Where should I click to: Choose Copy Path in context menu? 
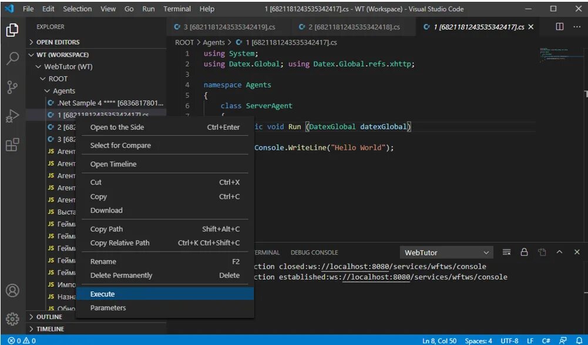[165, 229]
